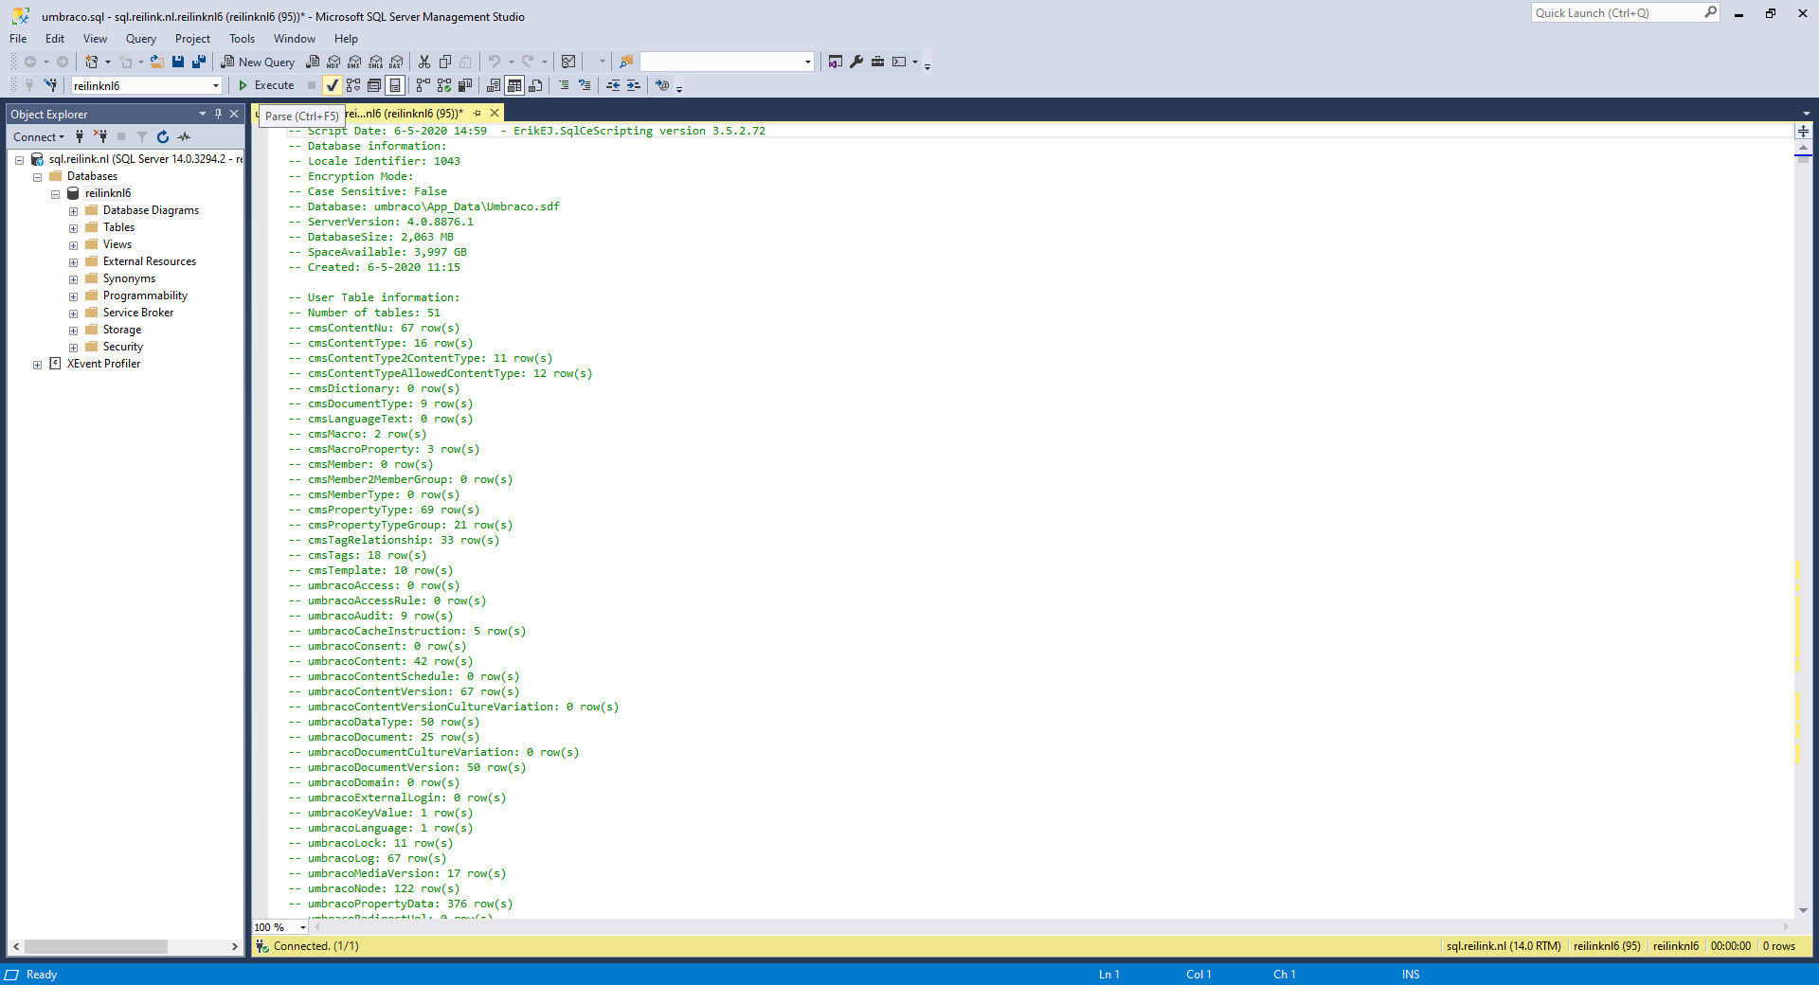Switch to Results to File

coord(535,85)
